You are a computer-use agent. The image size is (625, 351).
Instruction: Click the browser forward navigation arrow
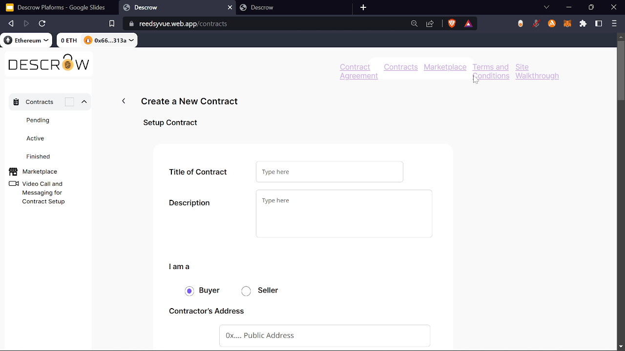click(26, 23)
